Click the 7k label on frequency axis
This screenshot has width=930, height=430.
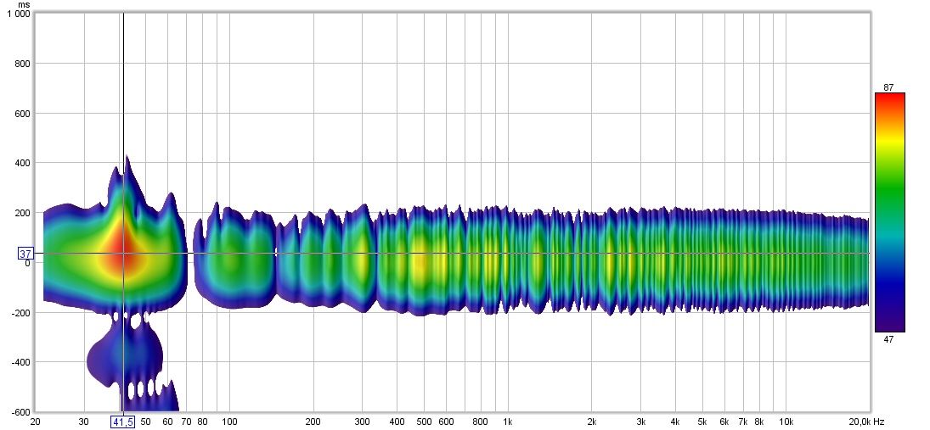click(742, 422)
